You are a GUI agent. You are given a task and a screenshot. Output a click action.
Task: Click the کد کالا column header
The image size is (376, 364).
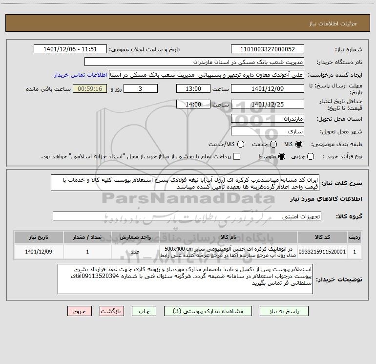pyautogui.click(x=322, y=237)
